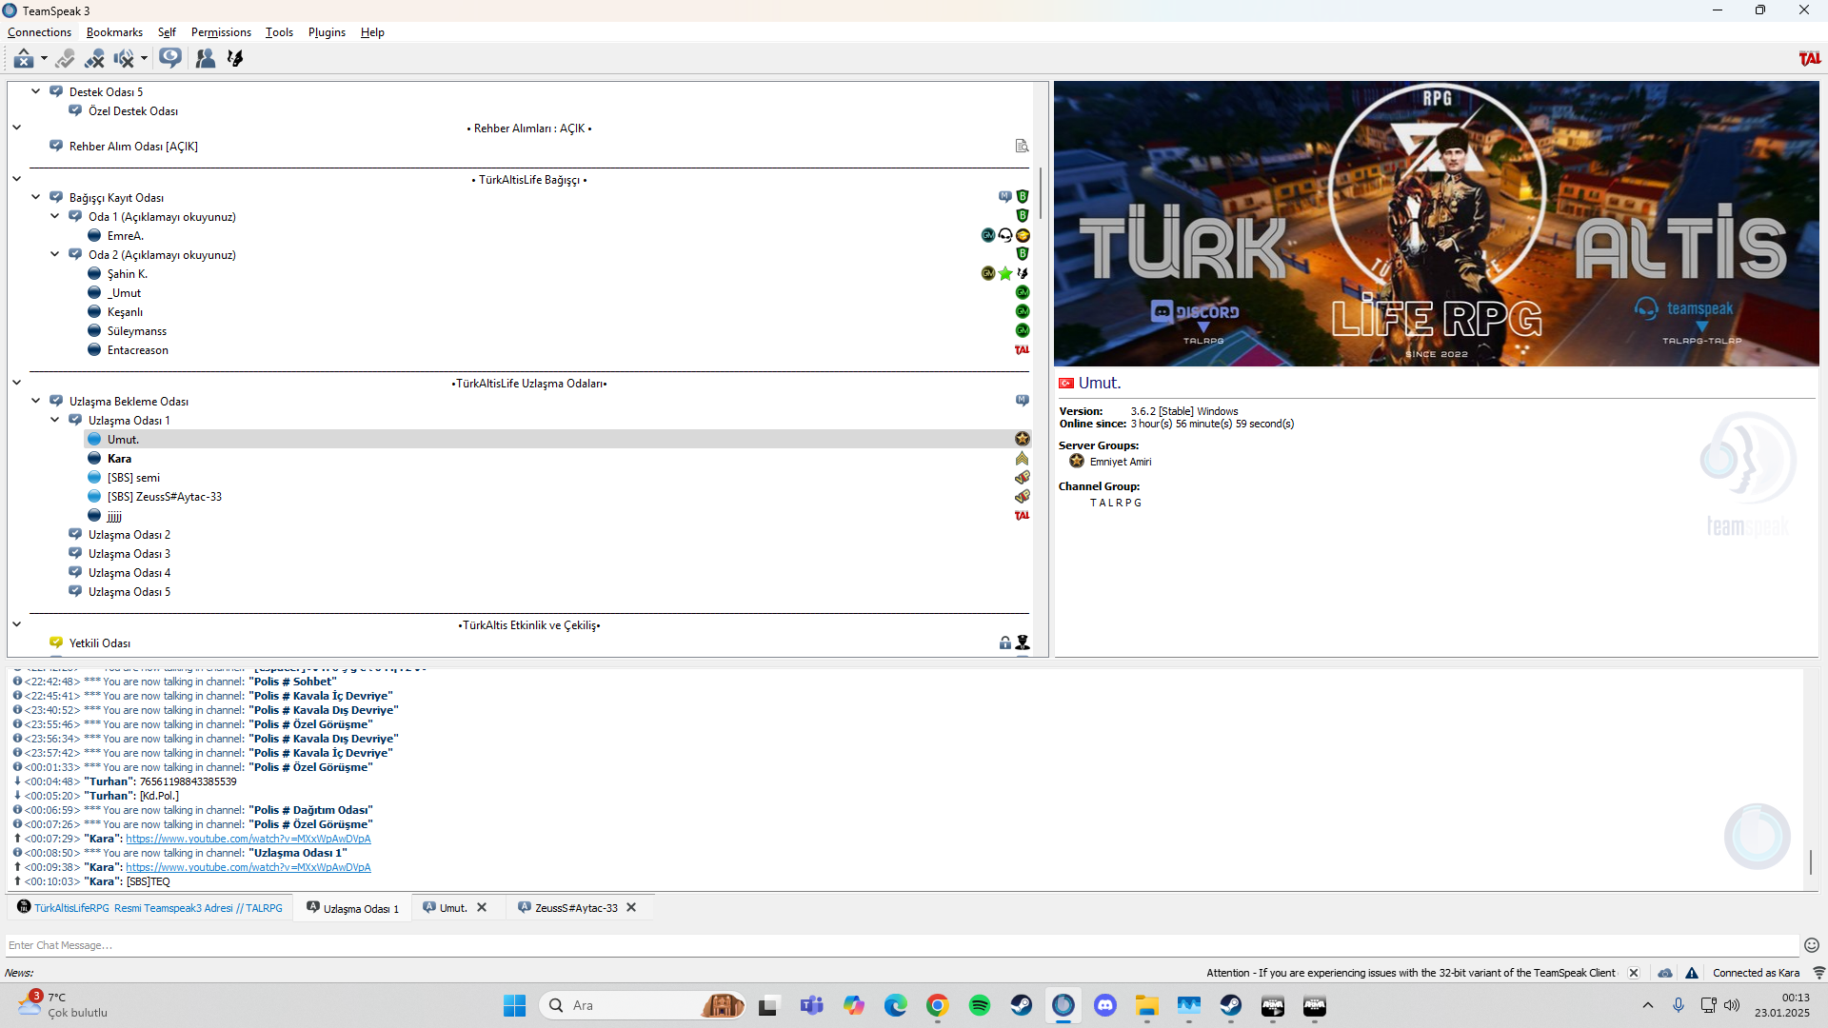
Task: Select user Süleymanss in channel tree
Action: click(137, 331)
